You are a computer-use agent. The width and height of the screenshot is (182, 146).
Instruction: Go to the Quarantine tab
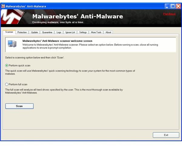(47, 32)
